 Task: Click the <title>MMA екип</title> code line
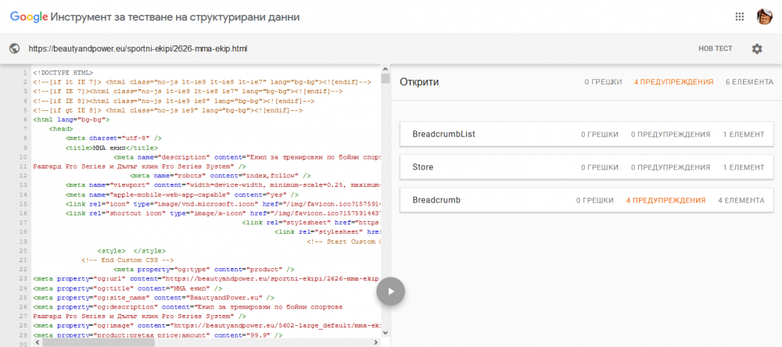tap(111, 148)
